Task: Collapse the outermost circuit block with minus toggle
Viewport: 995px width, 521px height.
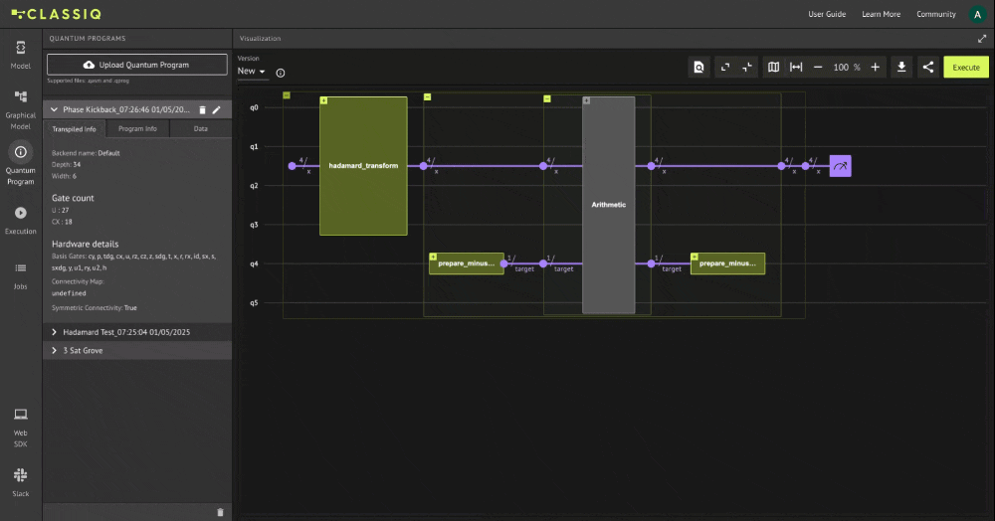Action: pos(287,96)
